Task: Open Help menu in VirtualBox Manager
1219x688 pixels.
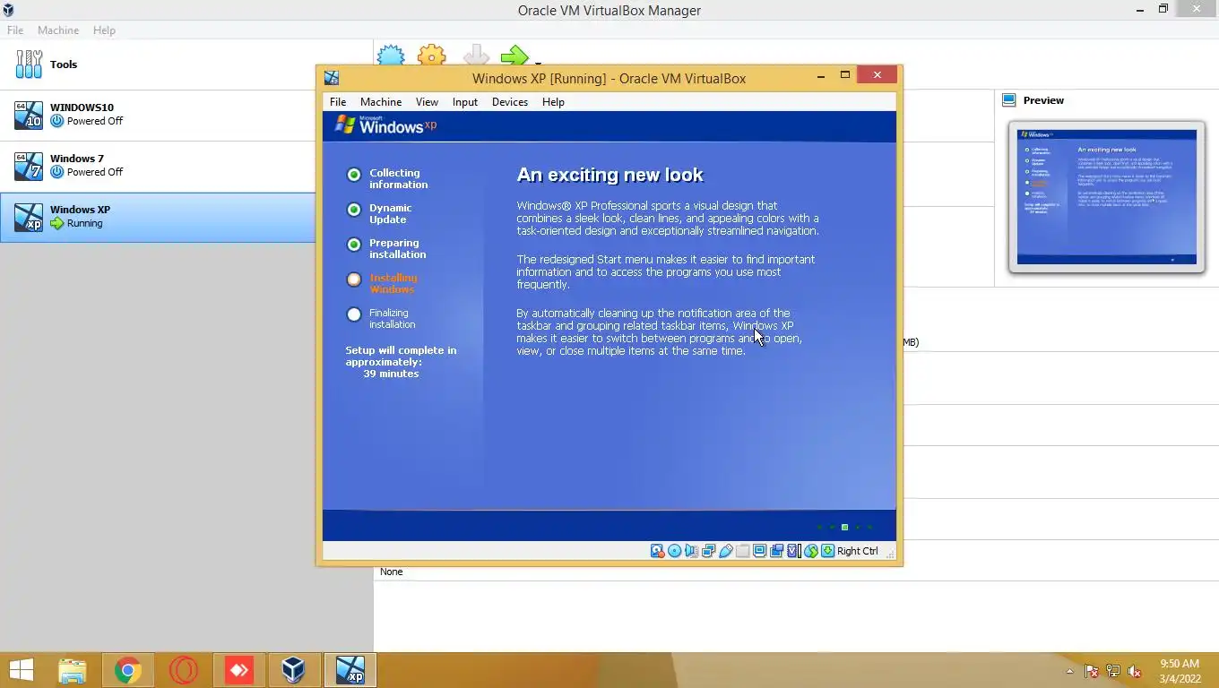Action: [104, 30]
